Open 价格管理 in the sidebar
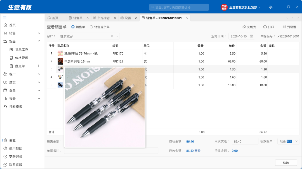Image resolution: width=302 pixels, height=169 pixels. pos(22,58)
